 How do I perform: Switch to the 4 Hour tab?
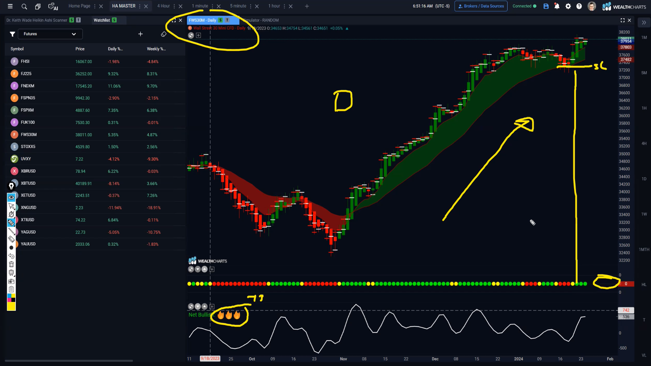163,6
